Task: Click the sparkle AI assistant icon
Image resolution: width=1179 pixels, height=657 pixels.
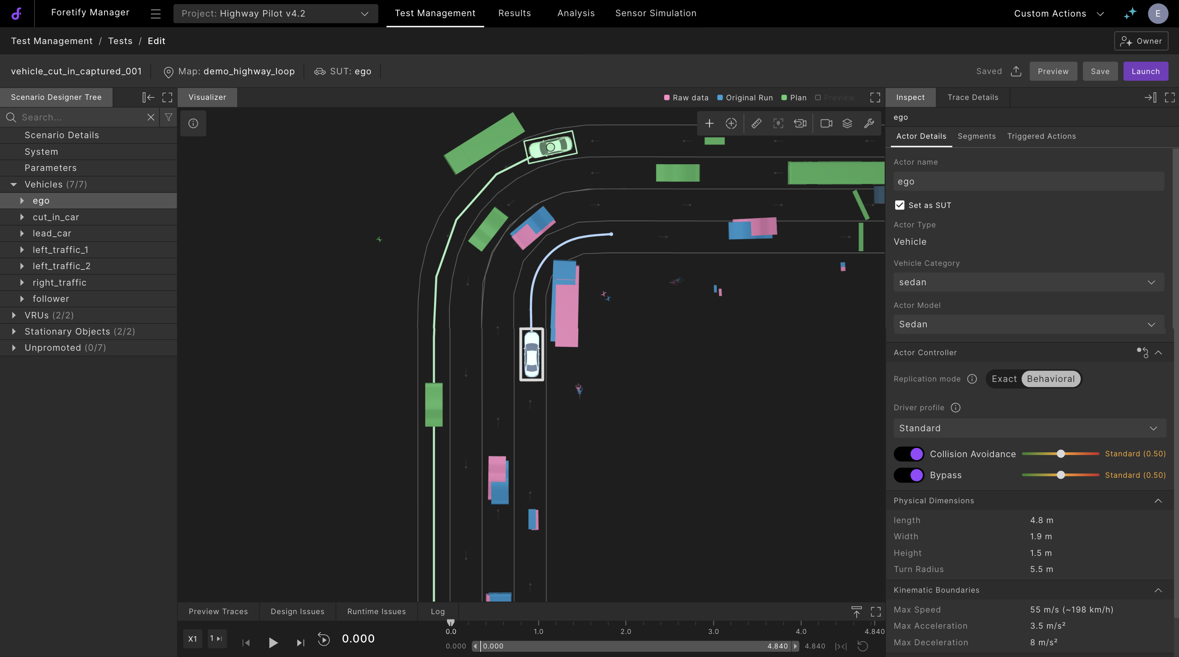Action: [x=1130, y=13]
